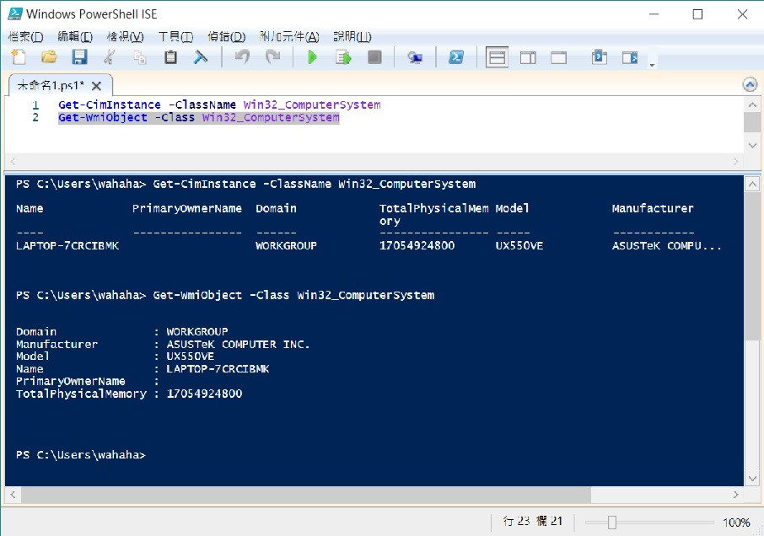The height and width of the screenshot is (536, 764).
Task: Open new remote PowerShell tab icon
Action: (x=415, y=58)
